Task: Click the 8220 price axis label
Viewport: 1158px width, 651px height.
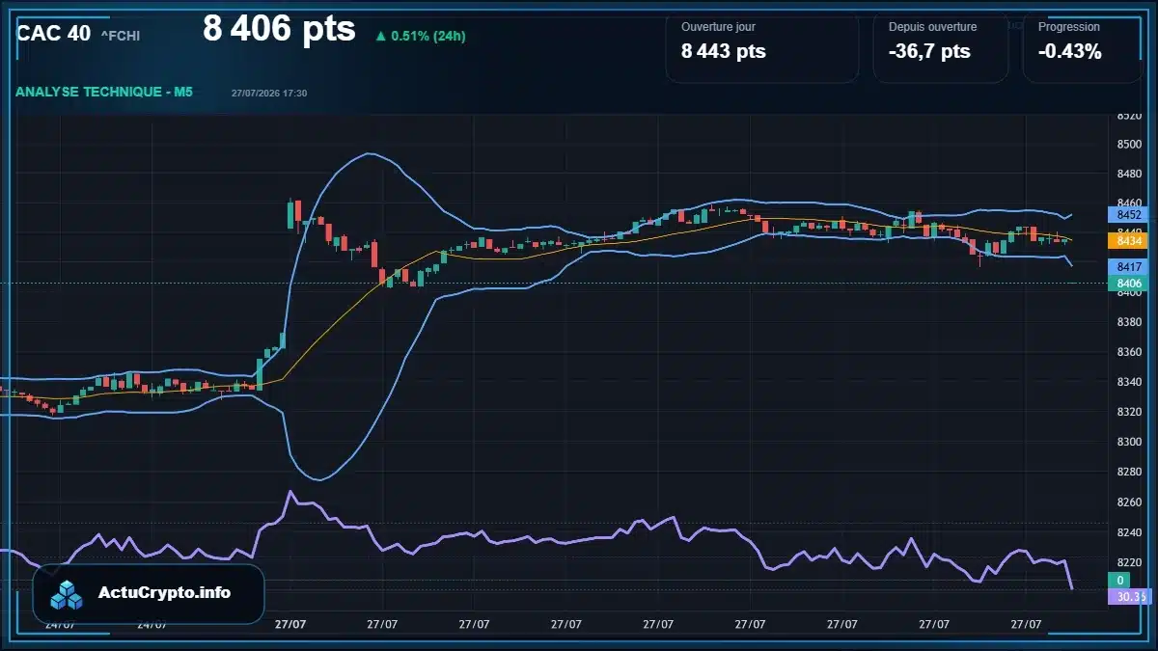Action: tap(1129, 561)
